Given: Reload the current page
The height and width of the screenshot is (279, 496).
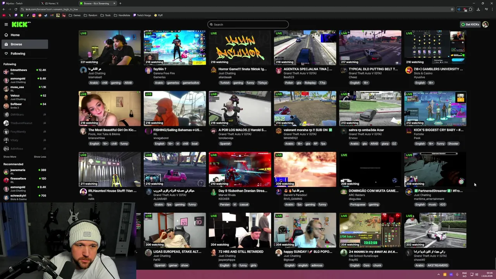Looking at the screenshot, I should [16, 9].
